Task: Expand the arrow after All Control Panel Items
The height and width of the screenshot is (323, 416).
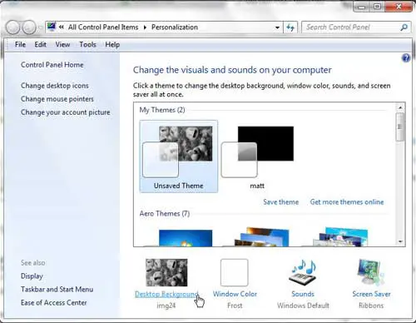Action: coord(145,27)
